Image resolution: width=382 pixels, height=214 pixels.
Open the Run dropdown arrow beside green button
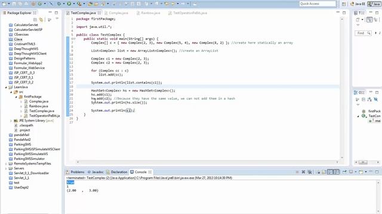tap(73, 4)
